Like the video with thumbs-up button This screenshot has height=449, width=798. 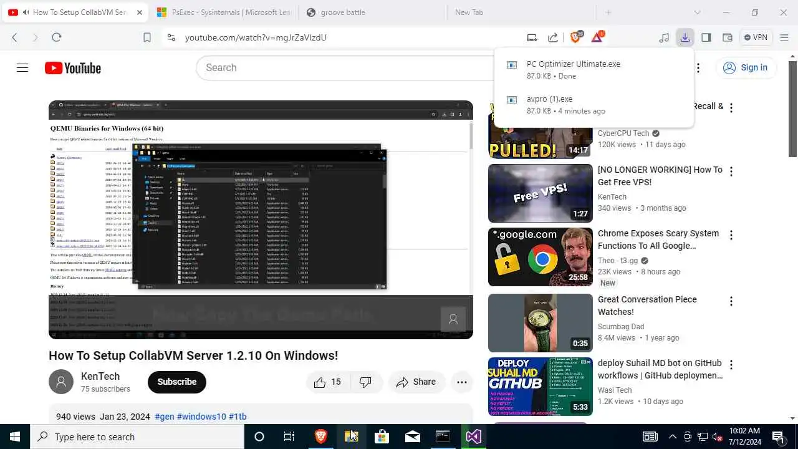(328, 382)
